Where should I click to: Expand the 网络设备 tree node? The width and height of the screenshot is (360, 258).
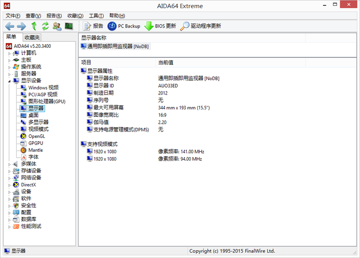(x=9, y=178)
